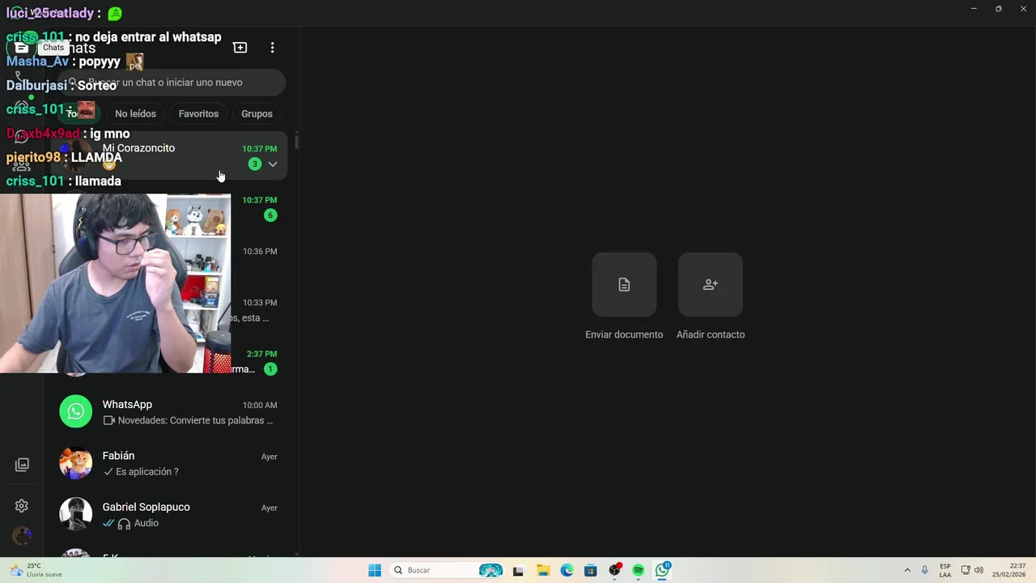1036x583 pixels.
Task: Click the search chat input field
Action: click(172, 83)
